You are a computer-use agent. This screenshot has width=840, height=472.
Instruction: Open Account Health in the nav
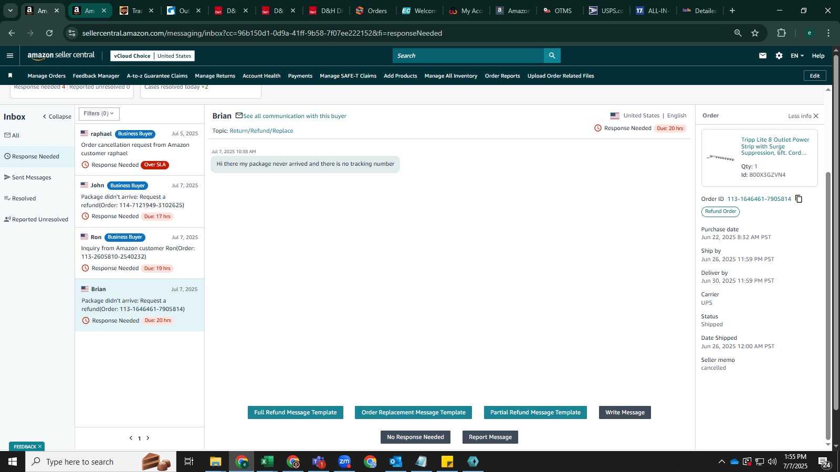tap(261, 76)
